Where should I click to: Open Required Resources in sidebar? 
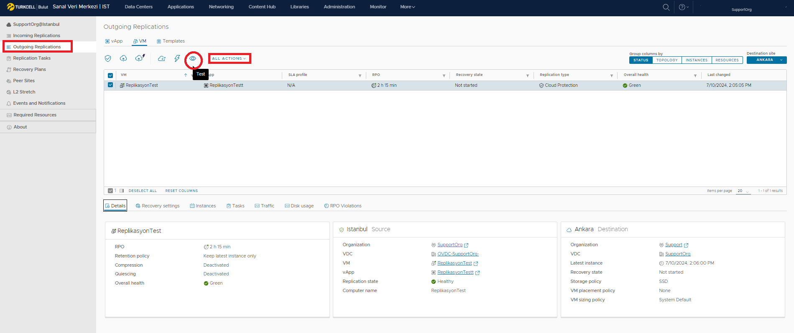pyautogui.click(x=35, y=115)
